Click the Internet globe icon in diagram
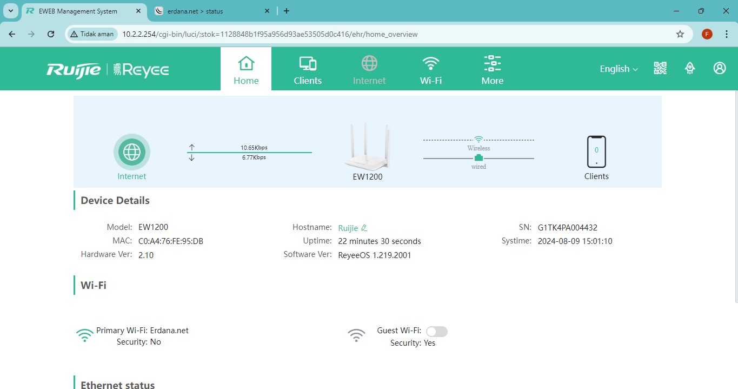Screen dimensions: 738x389 coord(132,153)
